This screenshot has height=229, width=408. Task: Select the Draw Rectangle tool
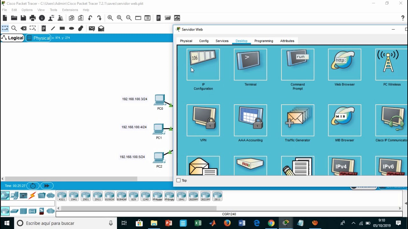point(62,28)
